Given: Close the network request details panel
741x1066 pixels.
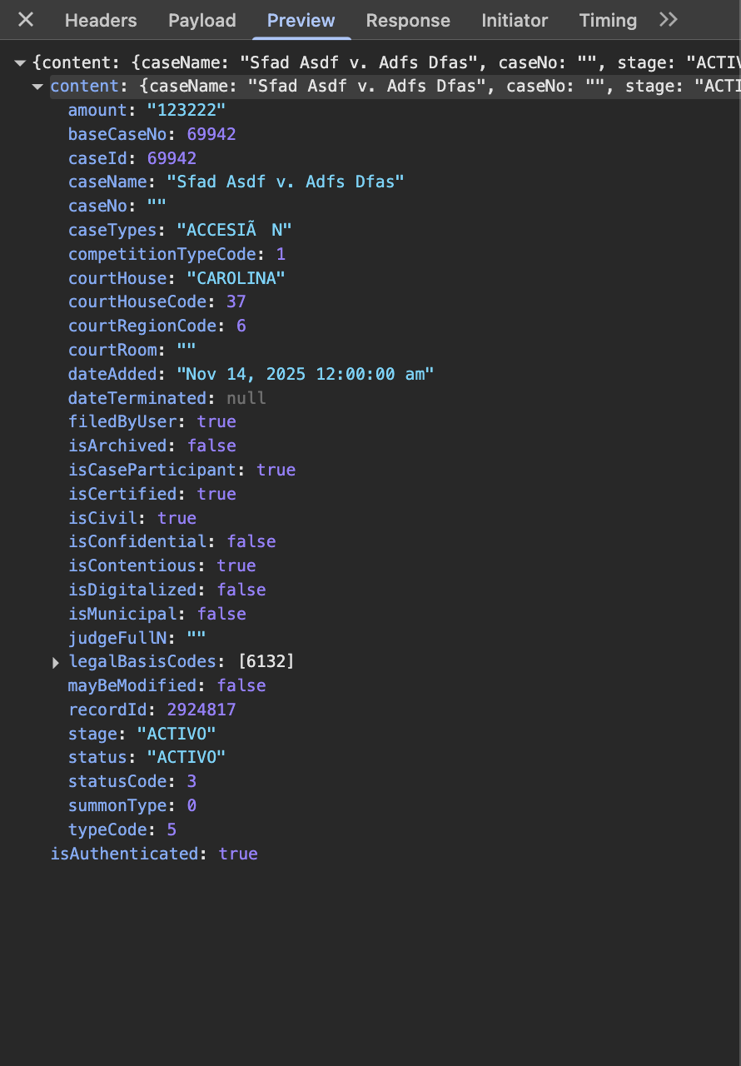Looking at the screenshot, I should click(26, 20).
